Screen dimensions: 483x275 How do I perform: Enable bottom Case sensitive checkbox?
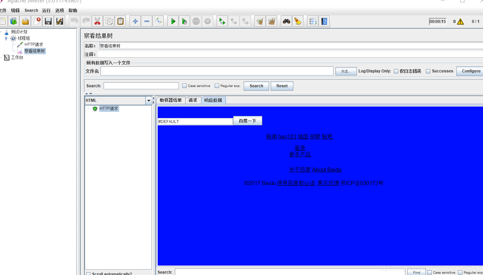coord(429,272)
